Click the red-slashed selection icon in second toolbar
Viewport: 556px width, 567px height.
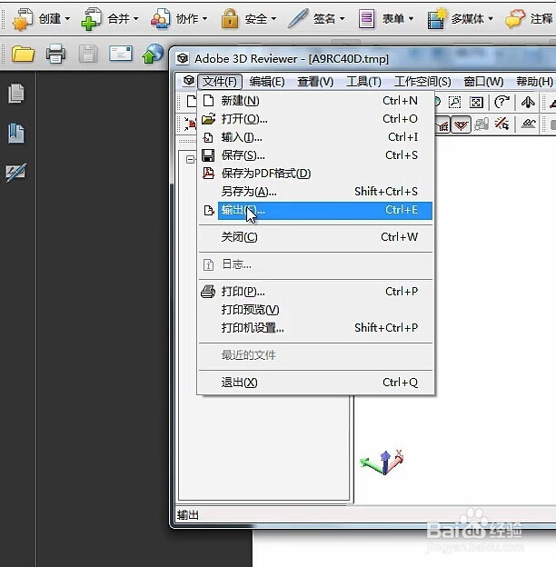[501, 124]
